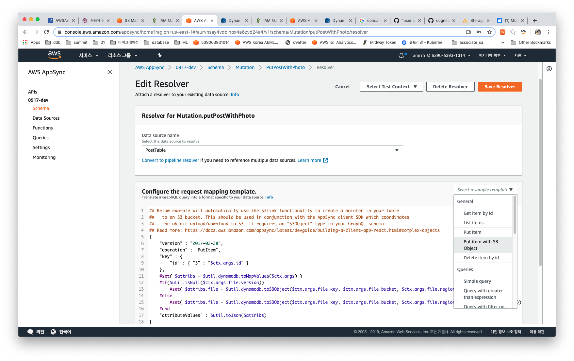574x361 pixels.
Task: Click the globe language icon in footer
Action: (x=53, y=332)
